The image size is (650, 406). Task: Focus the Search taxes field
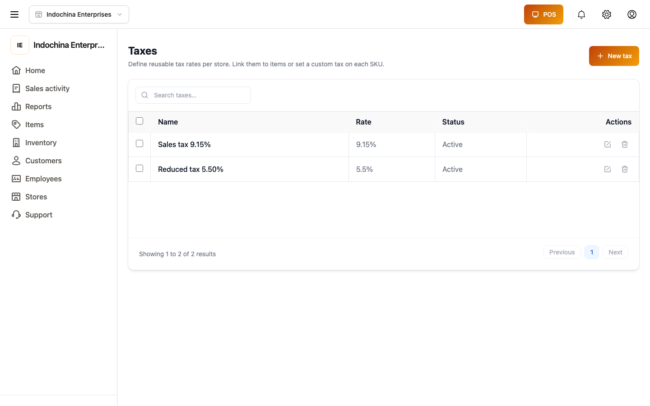(x=193, y=95)
